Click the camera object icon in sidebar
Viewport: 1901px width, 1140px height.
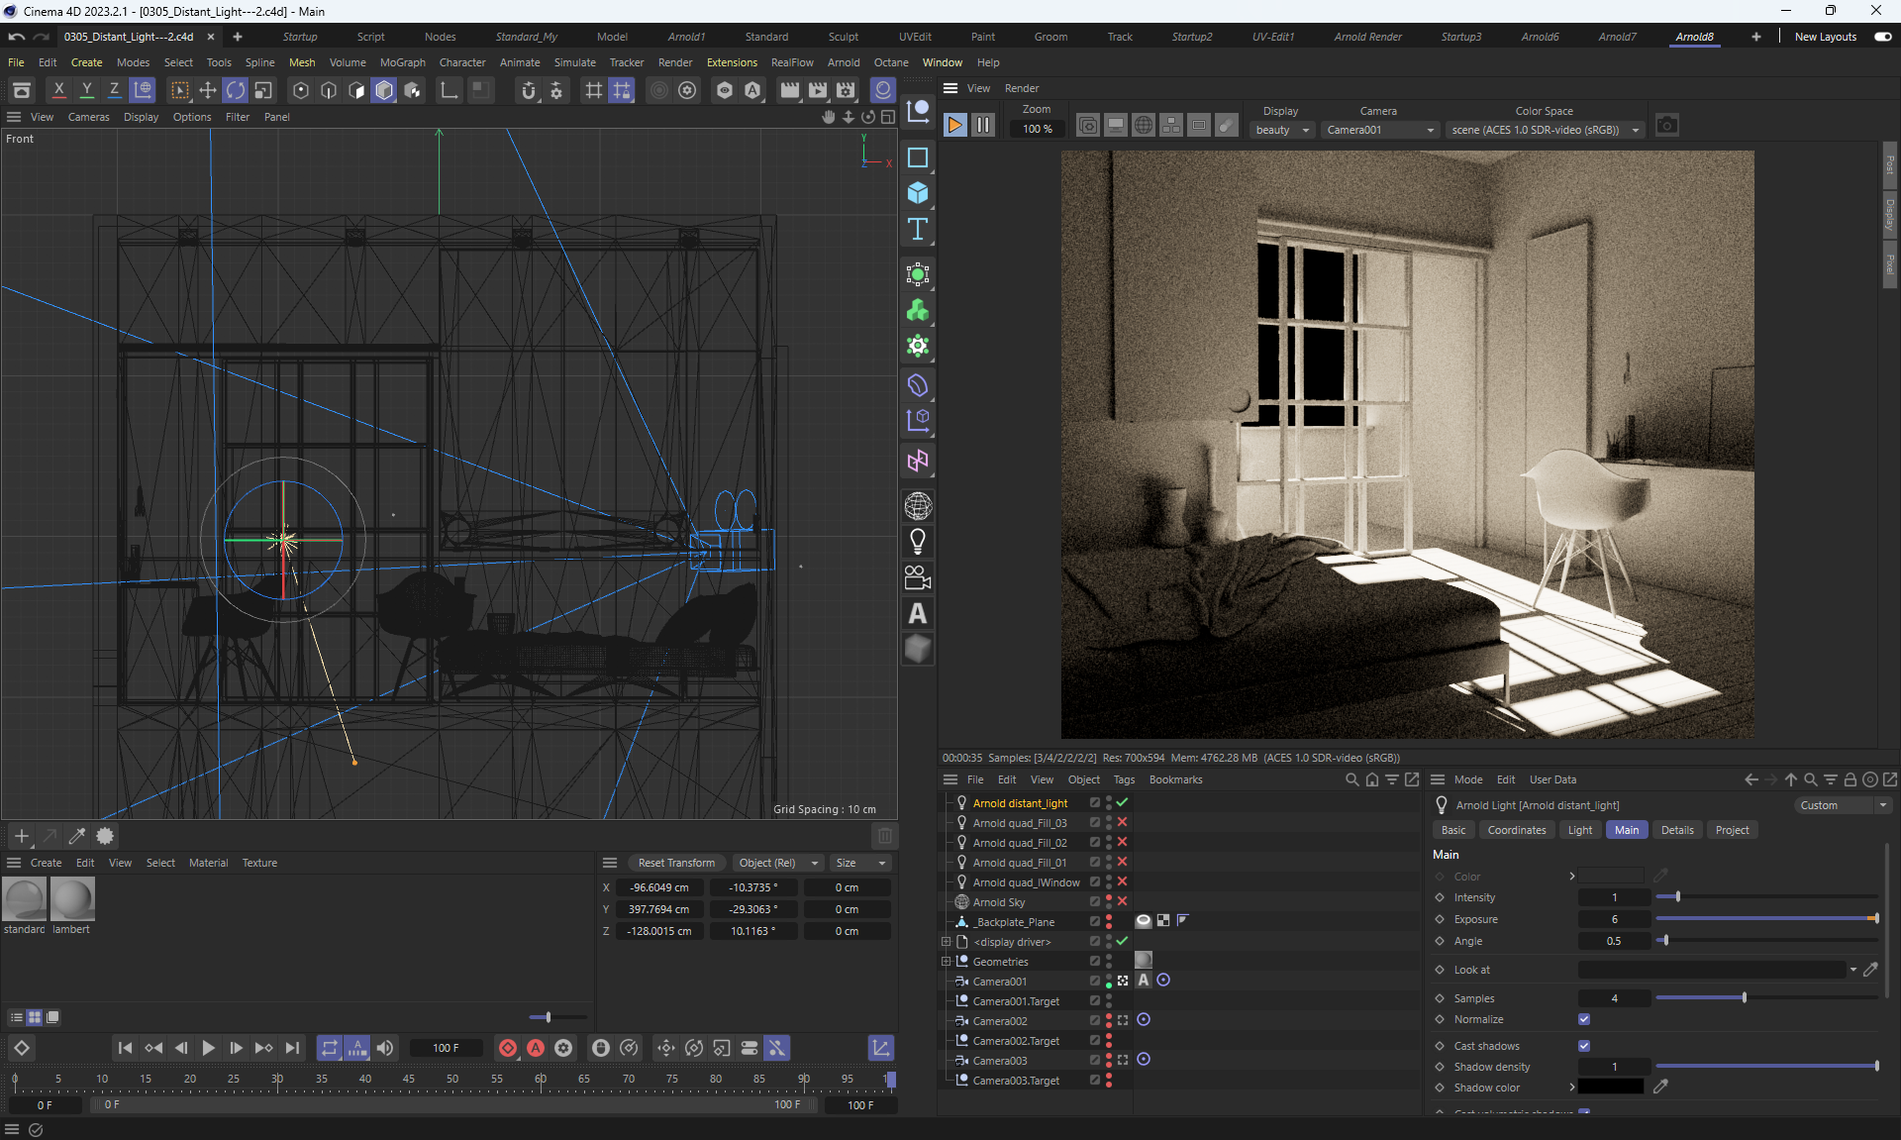click(x=918, y=577)
